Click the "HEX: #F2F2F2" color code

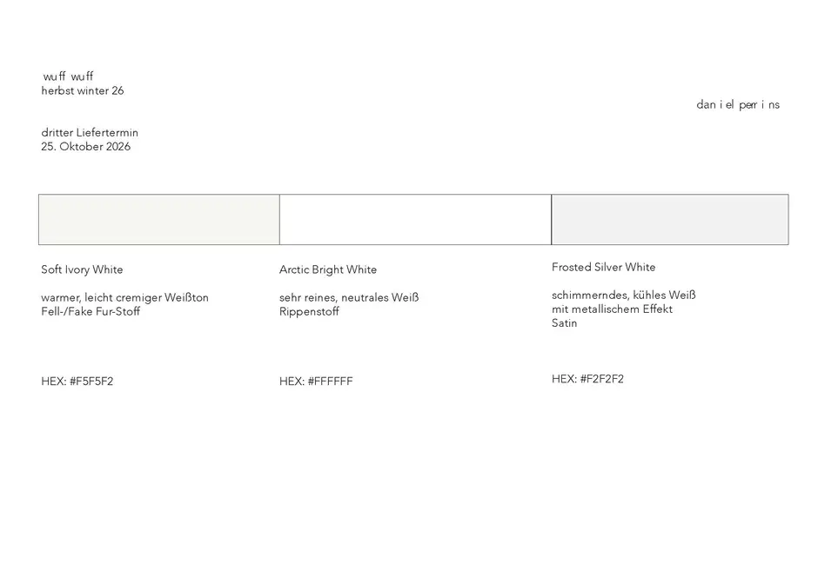click(x=587, y=379)
